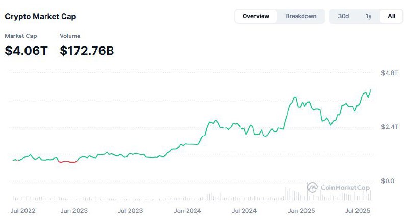
Task: Click the Jul 2022 axis label
Action: tap(23, 210)
